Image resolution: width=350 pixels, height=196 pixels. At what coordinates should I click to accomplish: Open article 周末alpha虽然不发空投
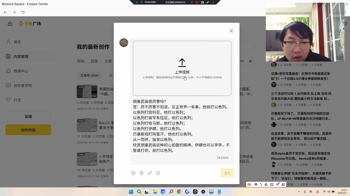(301, 156)
